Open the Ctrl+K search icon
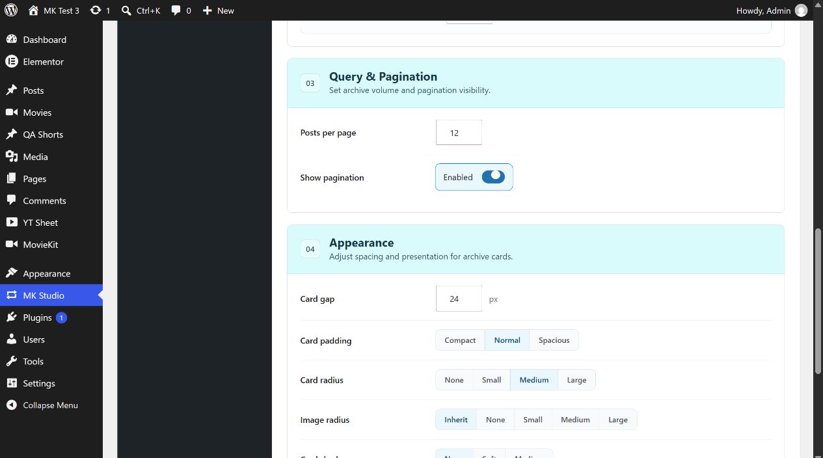Image resolution: width=823 pixels, height=458 pixels. pyautogui.click(x=127, y=10)
